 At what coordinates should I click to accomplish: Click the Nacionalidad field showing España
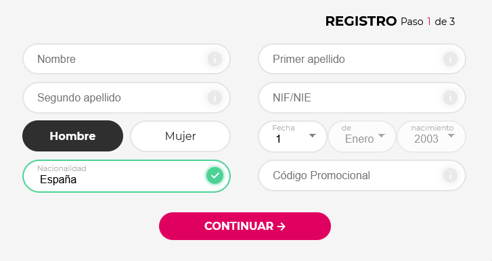click(x=127, y=176)
